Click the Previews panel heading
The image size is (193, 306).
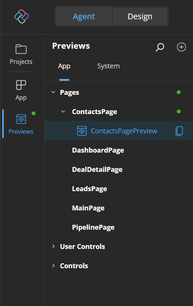[x=71, y=46]
